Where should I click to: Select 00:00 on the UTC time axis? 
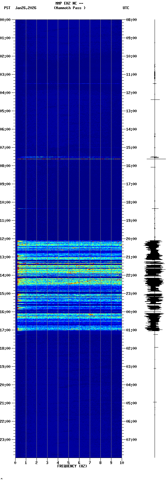[x=131, y=312]
